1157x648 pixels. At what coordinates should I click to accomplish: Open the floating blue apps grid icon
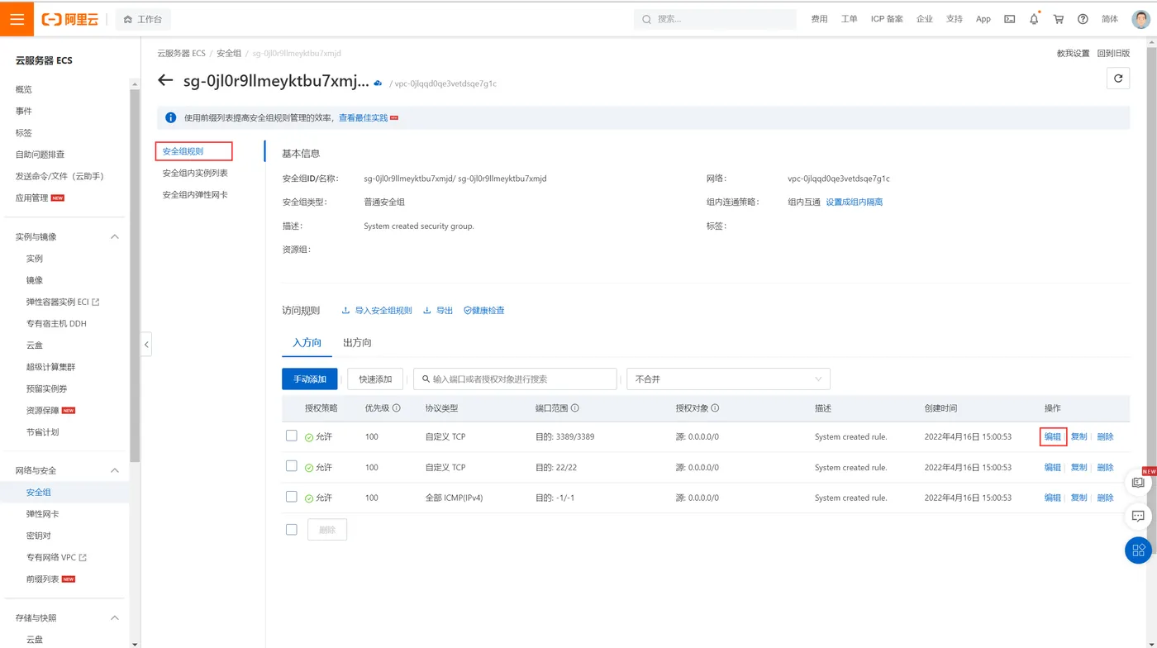pyautogui.click(x=1138, y=550)
